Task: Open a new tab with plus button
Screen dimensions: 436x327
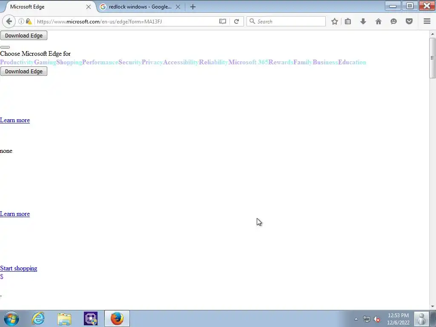Action: pos(193,7)
